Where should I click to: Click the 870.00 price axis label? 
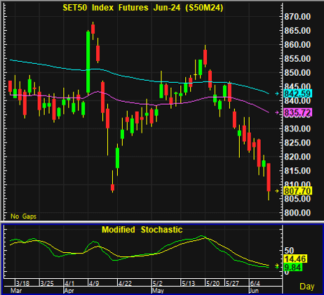point(297,17)
